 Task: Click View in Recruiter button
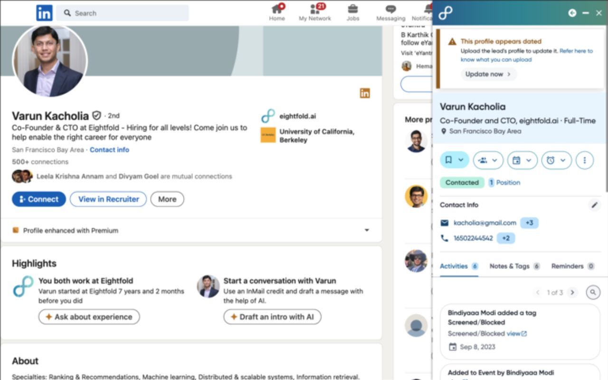tap(108, 199)
